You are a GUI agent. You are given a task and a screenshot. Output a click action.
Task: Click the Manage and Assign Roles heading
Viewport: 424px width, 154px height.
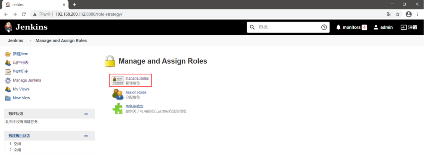(163, 61)
